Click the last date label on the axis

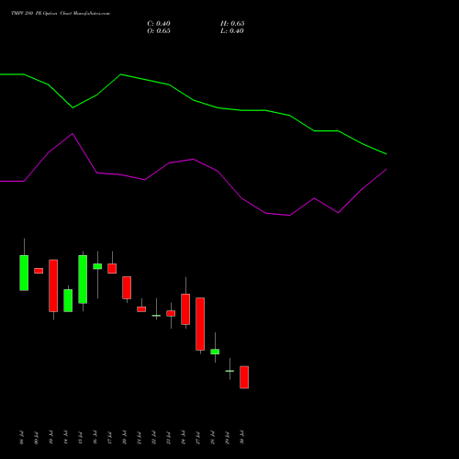click(x=242, y=438)
